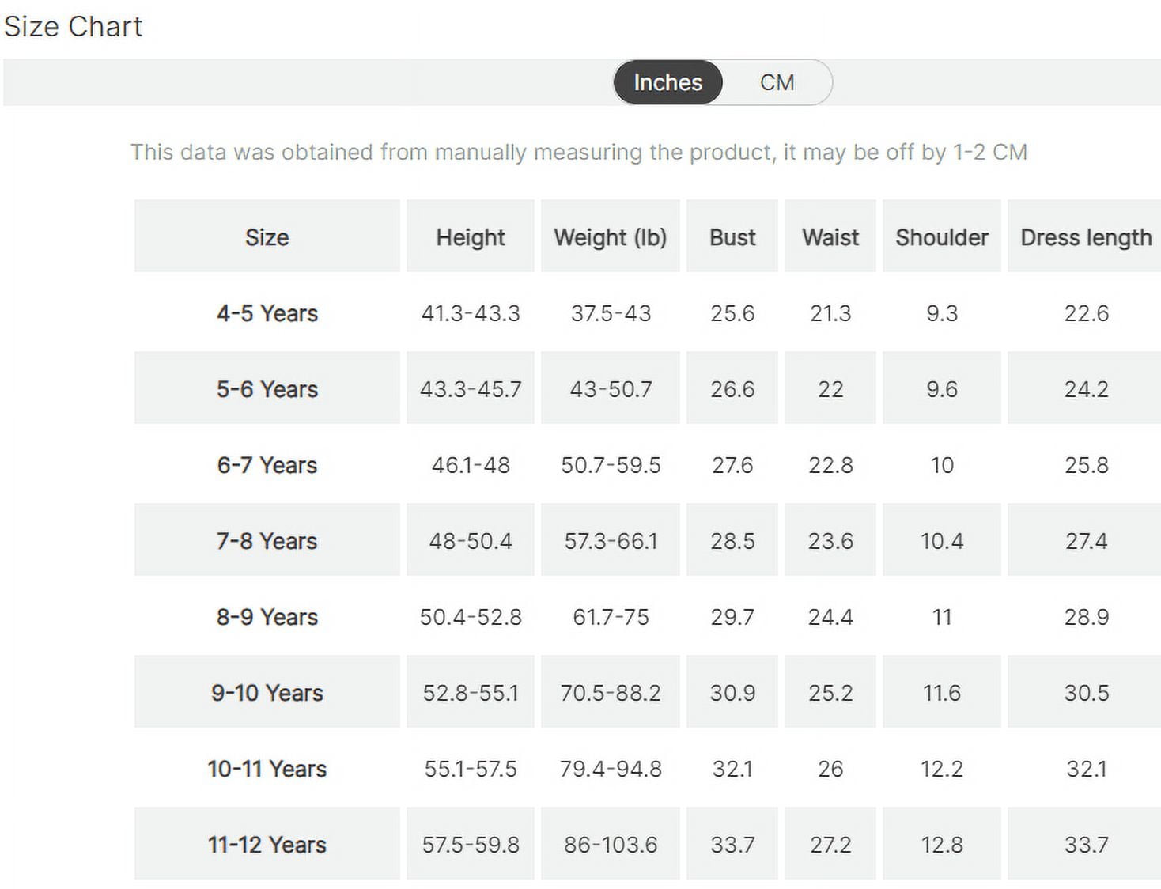Click the Weight (lb) column header

click(611, 236)
